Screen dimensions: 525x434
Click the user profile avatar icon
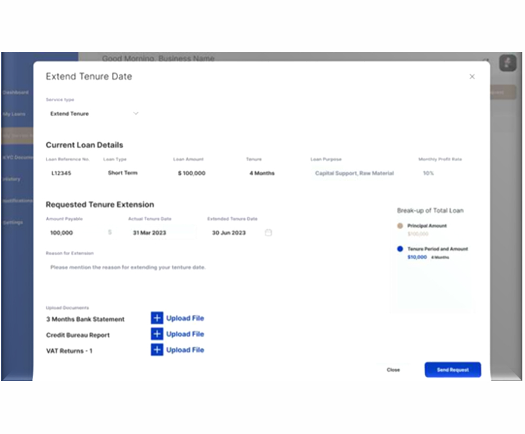507,63
